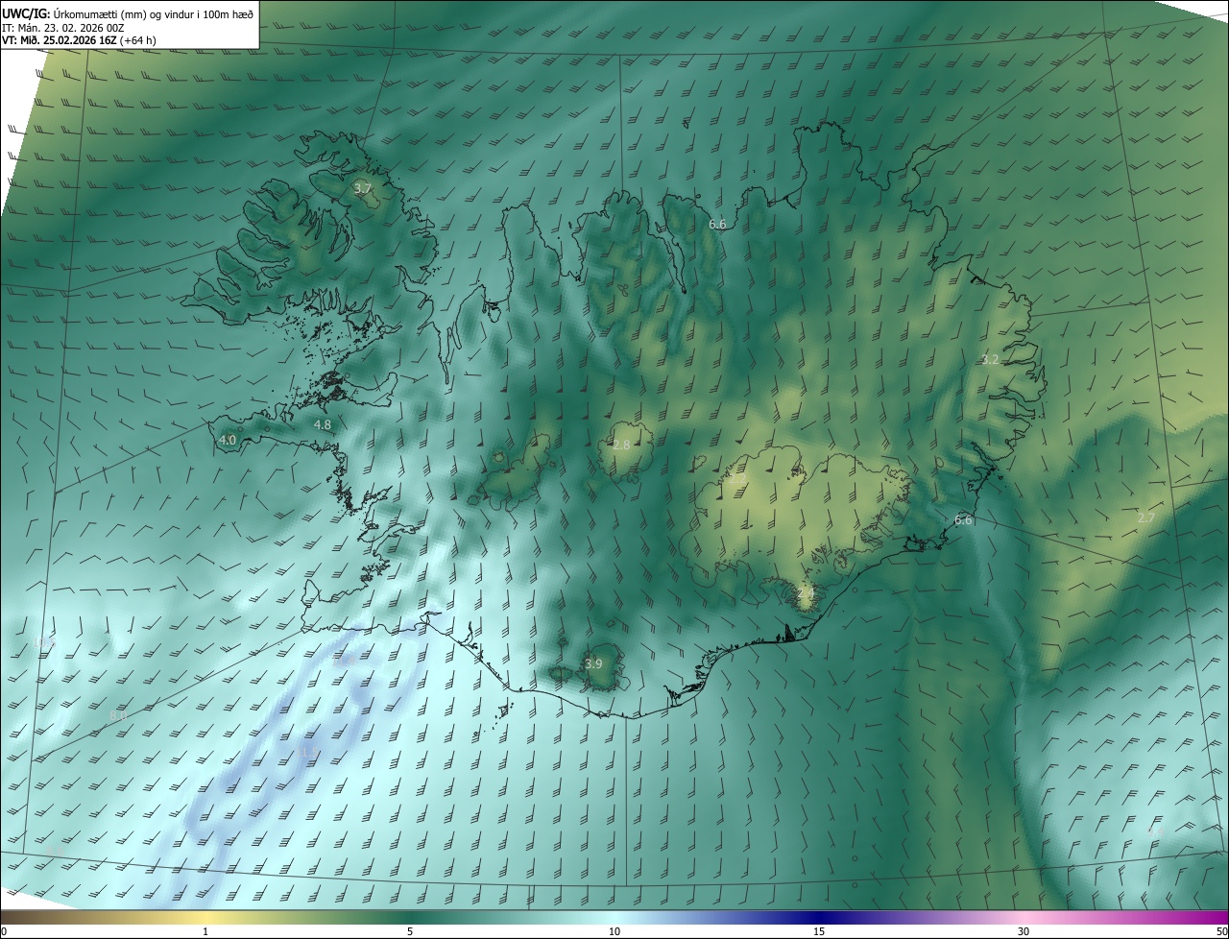Image resolution: width=1229 pixels, height=939 pixels.
Task: Click the 3.2 value label in the east
Action: (x=991, y=360)
